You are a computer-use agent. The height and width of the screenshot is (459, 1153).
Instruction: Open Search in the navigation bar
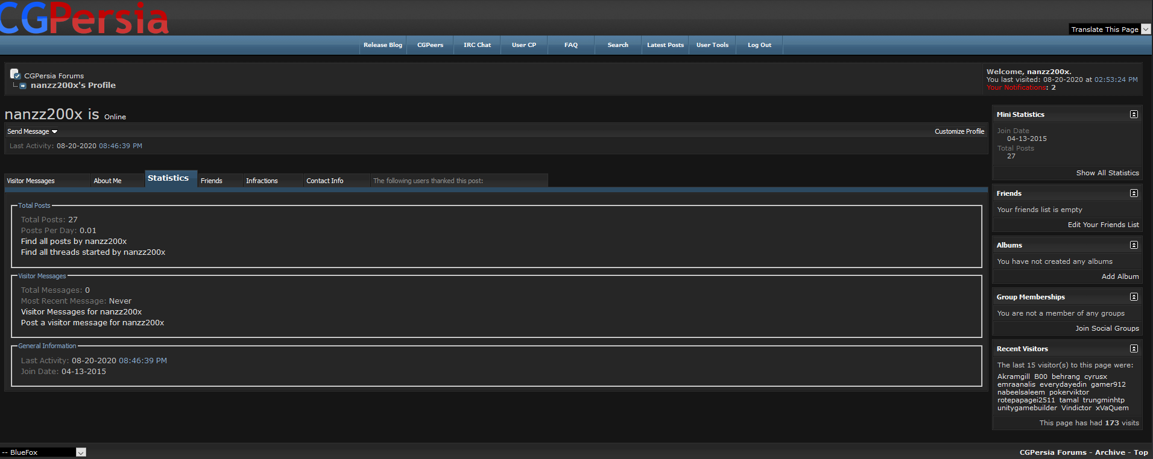pyautogui.click(x=618, y=45)
